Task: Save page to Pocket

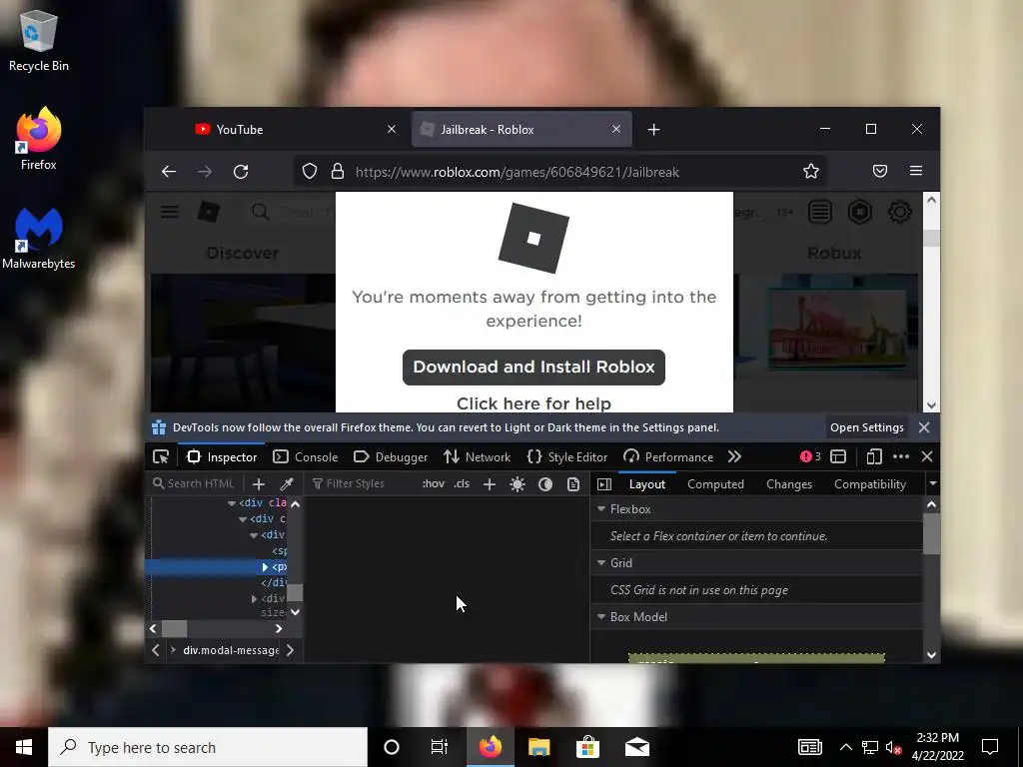Action: (879, 172)
